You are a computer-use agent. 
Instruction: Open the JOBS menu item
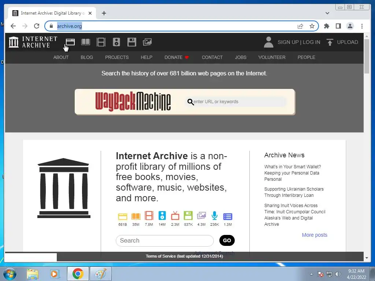(x=241, y=57)
